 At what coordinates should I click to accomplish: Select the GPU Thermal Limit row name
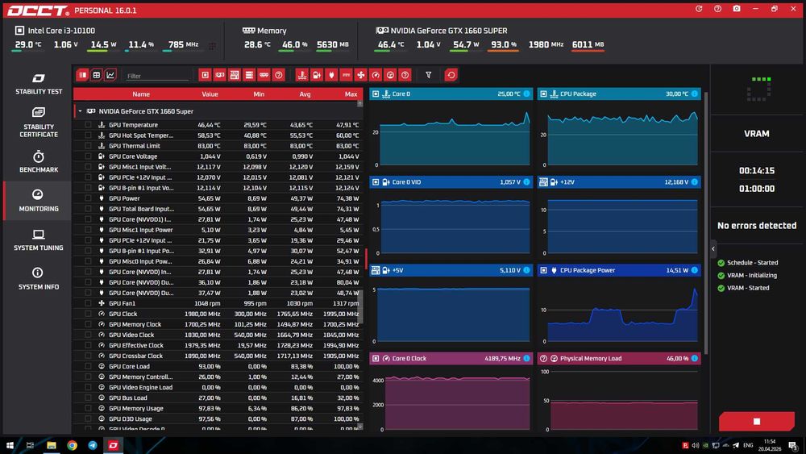coord(135,146)
